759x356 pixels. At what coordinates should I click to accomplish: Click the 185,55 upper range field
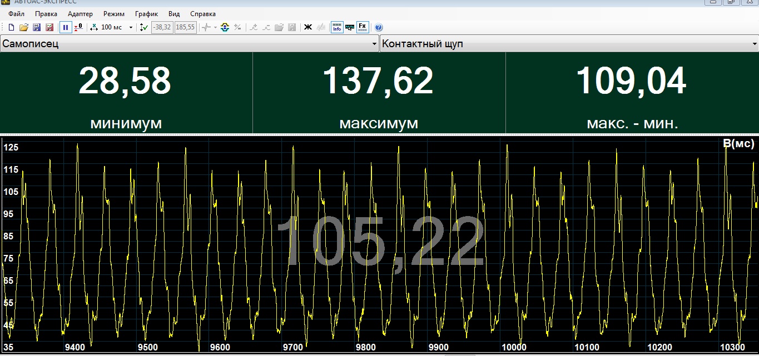[x=185, y=27]
